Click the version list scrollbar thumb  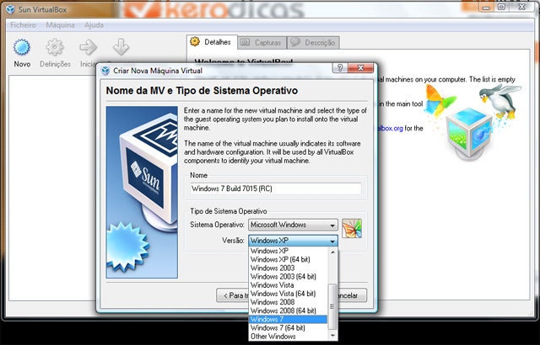(332, 306)
